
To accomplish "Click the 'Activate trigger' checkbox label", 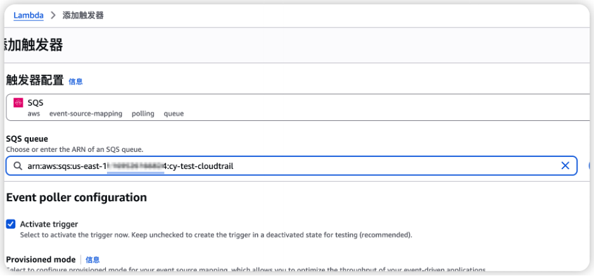I will pos(49,224).
